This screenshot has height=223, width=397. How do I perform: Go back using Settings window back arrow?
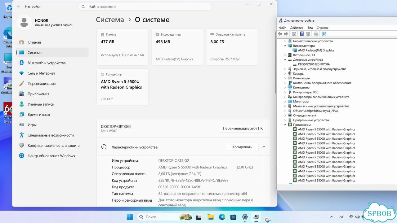pos(18,7)
